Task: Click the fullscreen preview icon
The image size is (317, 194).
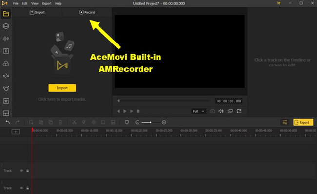Action: click(x=239, y=111)
